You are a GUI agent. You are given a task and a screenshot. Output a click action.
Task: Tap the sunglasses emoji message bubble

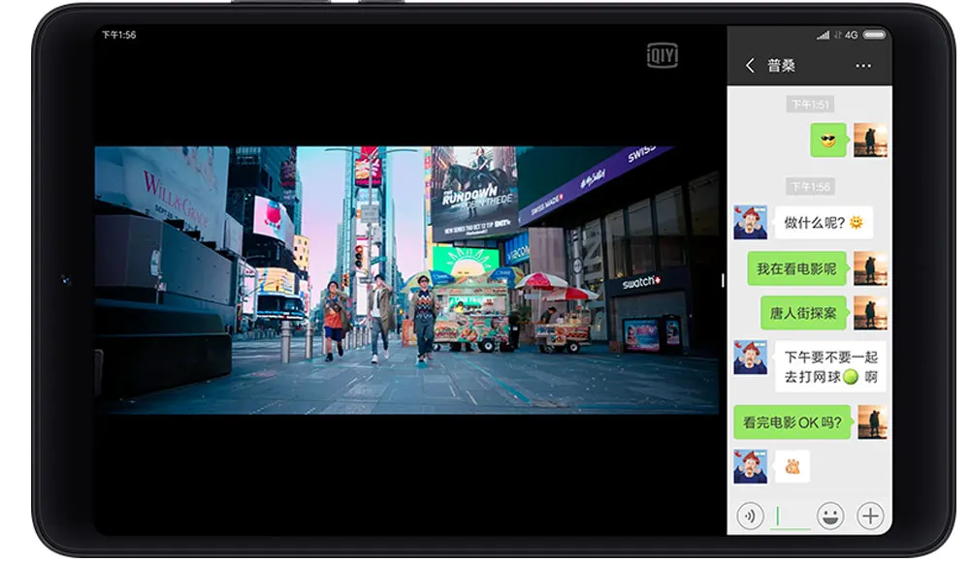828,140
